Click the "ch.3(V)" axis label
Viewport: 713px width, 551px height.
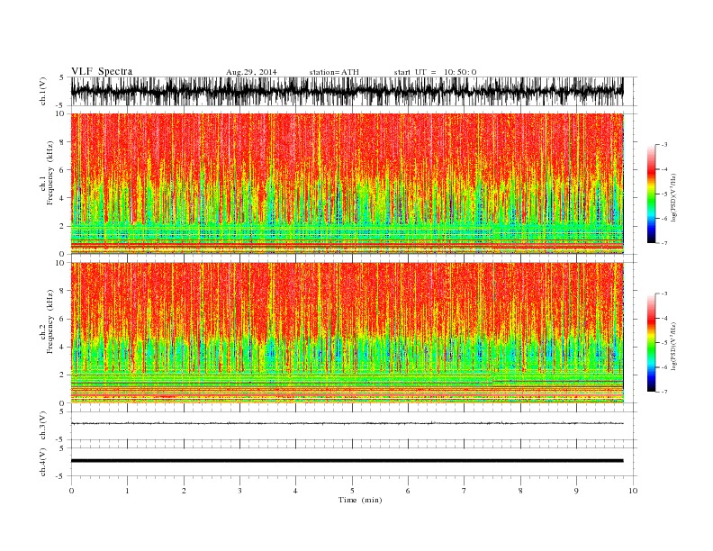click(x=43, y=426)
